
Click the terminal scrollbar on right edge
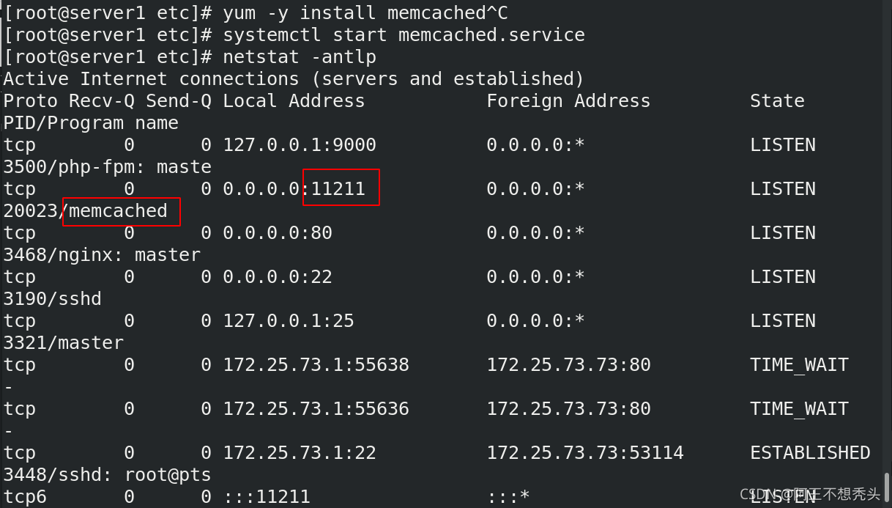click(886, 487)
